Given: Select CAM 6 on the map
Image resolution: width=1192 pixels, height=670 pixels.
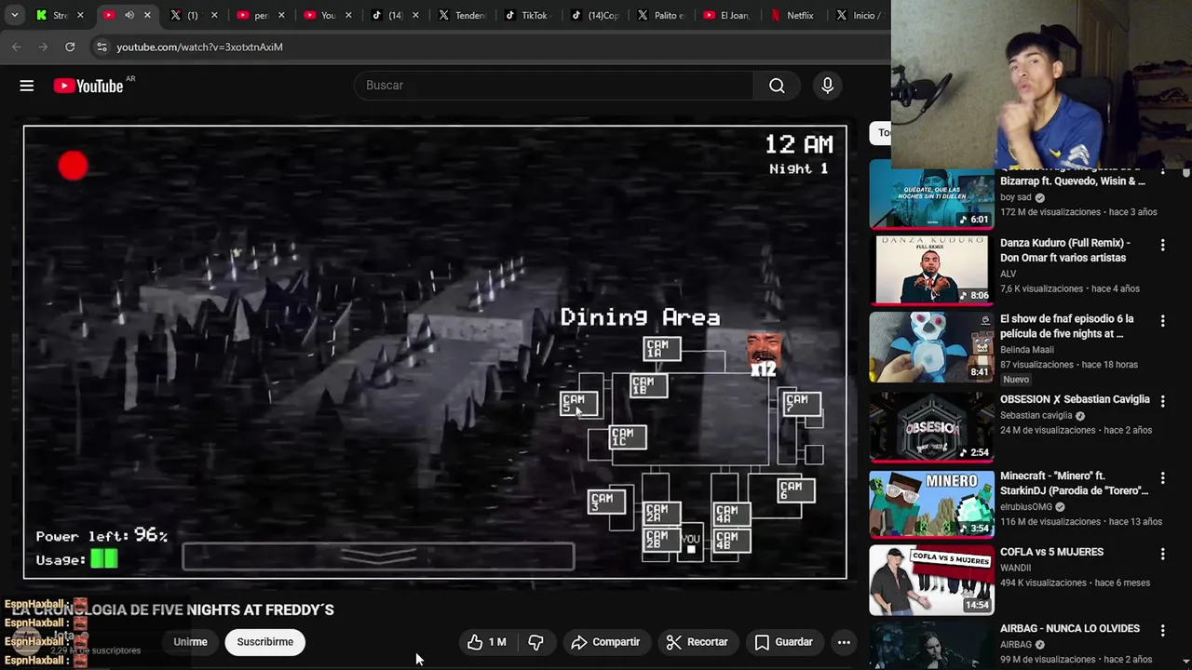Looking at the screenshot, I should [796, 489].
